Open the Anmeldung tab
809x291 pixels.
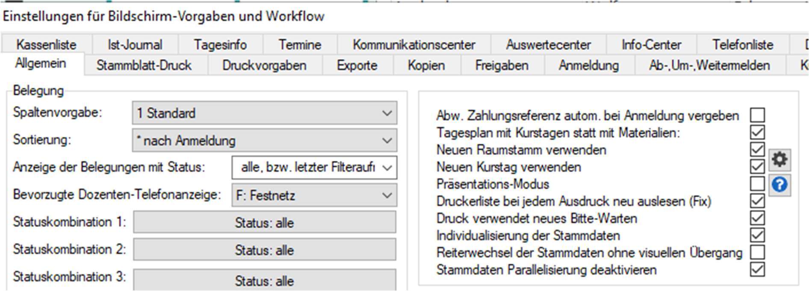click(589, 65)
